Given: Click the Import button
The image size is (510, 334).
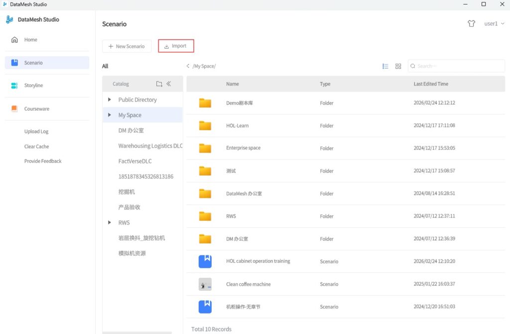Looking at the screenshot, I should tap(175, 46).
